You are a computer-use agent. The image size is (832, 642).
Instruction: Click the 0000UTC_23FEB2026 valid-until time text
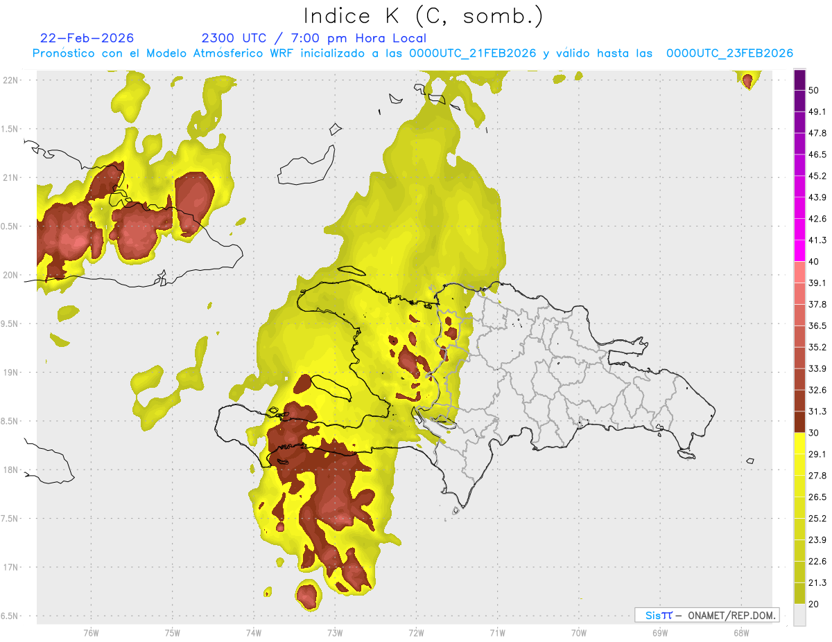pos(729,53)
